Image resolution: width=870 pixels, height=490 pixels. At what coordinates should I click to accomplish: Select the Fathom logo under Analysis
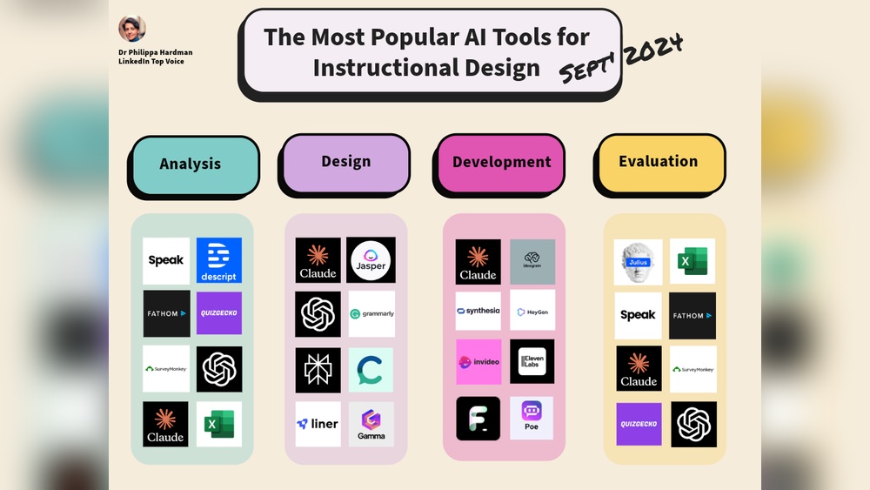166,313
